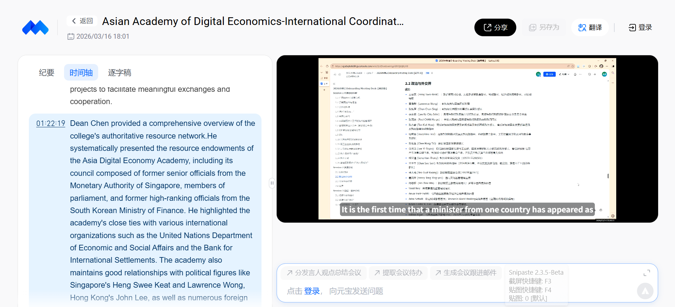Click the Tencent Meeting logo
The height and width of the screenshot is (307, 675).
pos(35,27)
